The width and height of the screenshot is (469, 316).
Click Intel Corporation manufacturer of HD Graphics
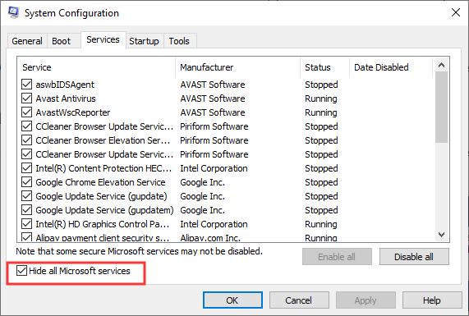coord(214,224)
